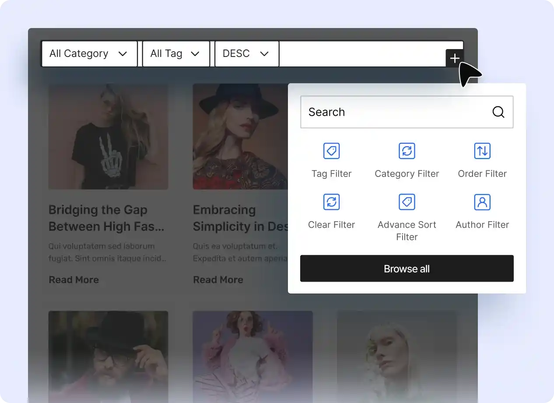Choose the Order Filter block icon
The image size is (554, 403).
coord(482,151)
